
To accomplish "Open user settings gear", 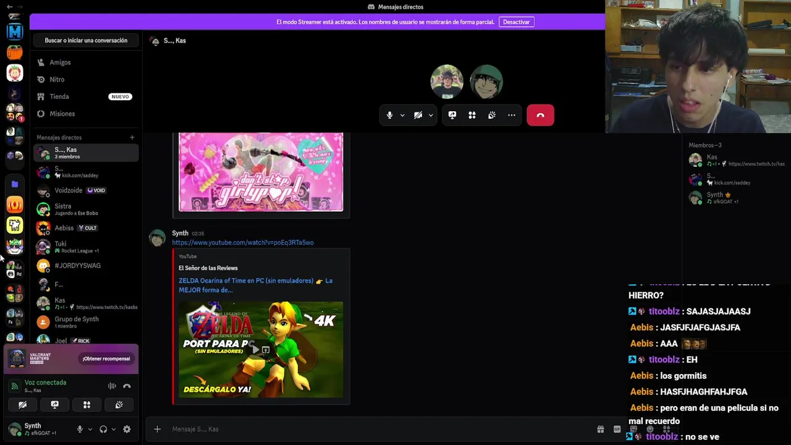I will click(x=127, y=429).
